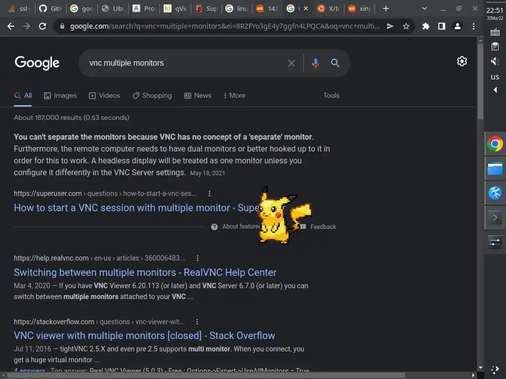The image size is (506, 379).
Task: Open the options menu beside the help.realvnc.com result
Action: tap(198, 258)
